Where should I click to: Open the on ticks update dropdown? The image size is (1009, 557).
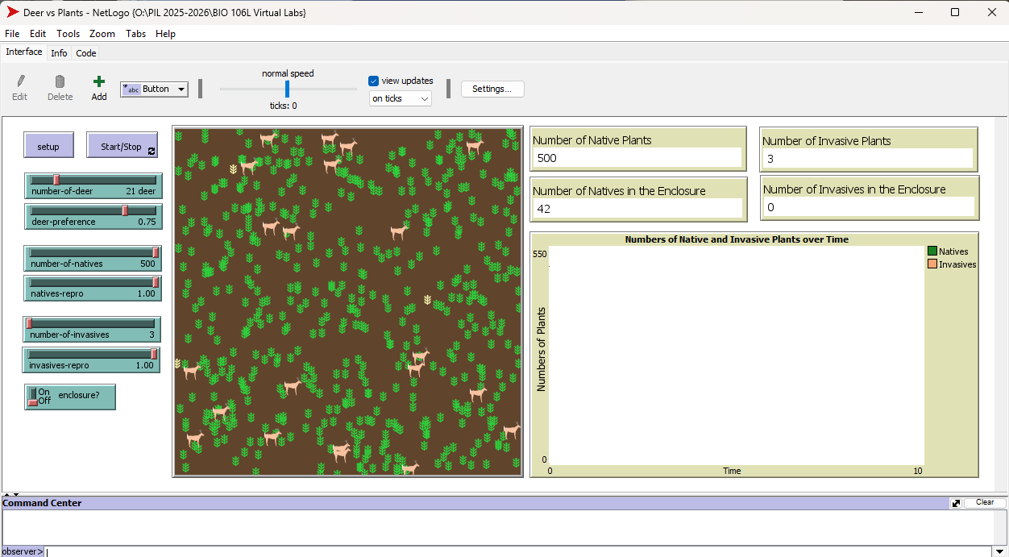pyautogui.click(x=400, y=98)
